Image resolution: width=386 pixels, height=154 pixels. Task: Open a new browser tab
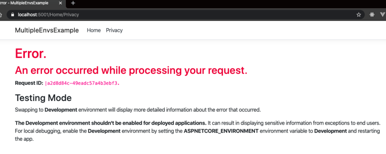[73, 3]
